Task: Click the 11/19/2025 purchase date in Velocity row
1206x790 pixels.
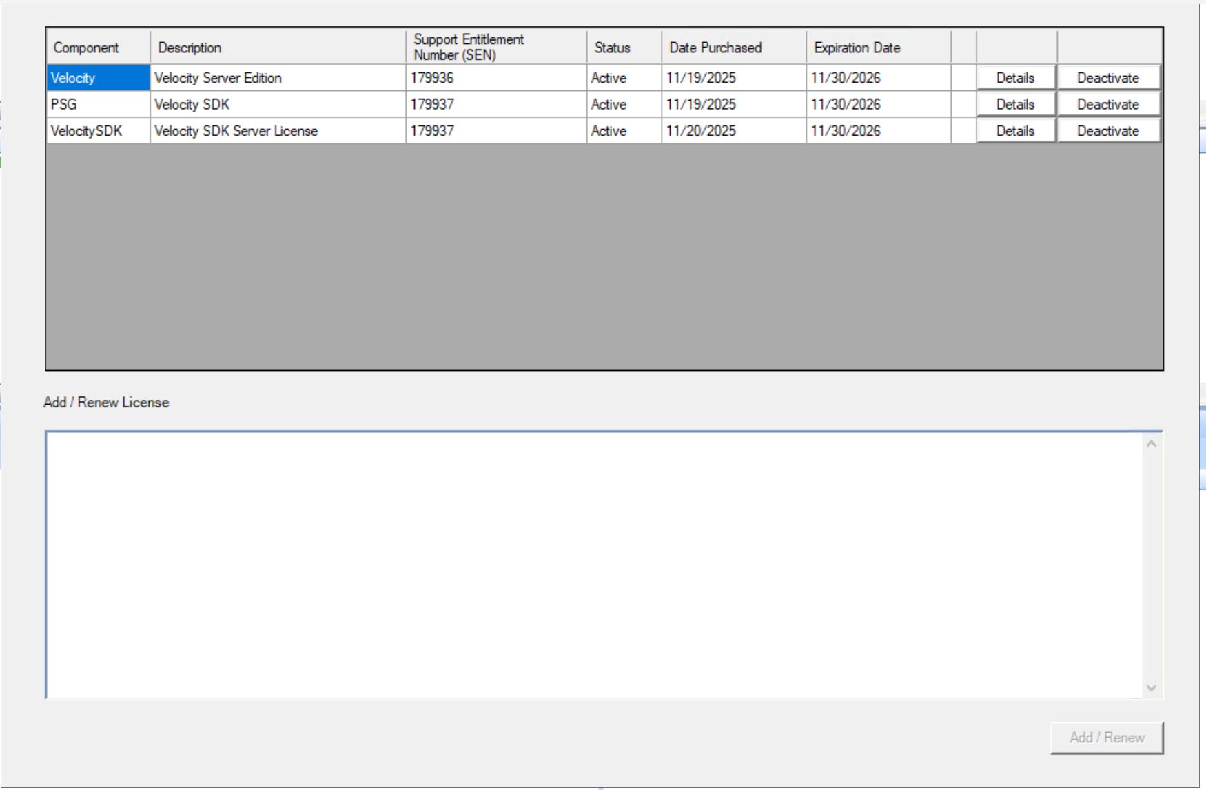Action: 734,78
